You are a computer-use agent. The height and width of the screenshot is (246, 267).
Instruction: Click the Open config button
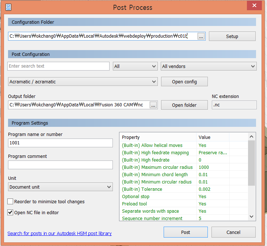pos(184,82)
